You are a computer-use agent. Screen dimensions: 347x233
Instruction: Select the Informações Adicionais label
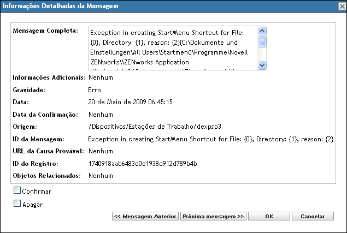[48, 77]
